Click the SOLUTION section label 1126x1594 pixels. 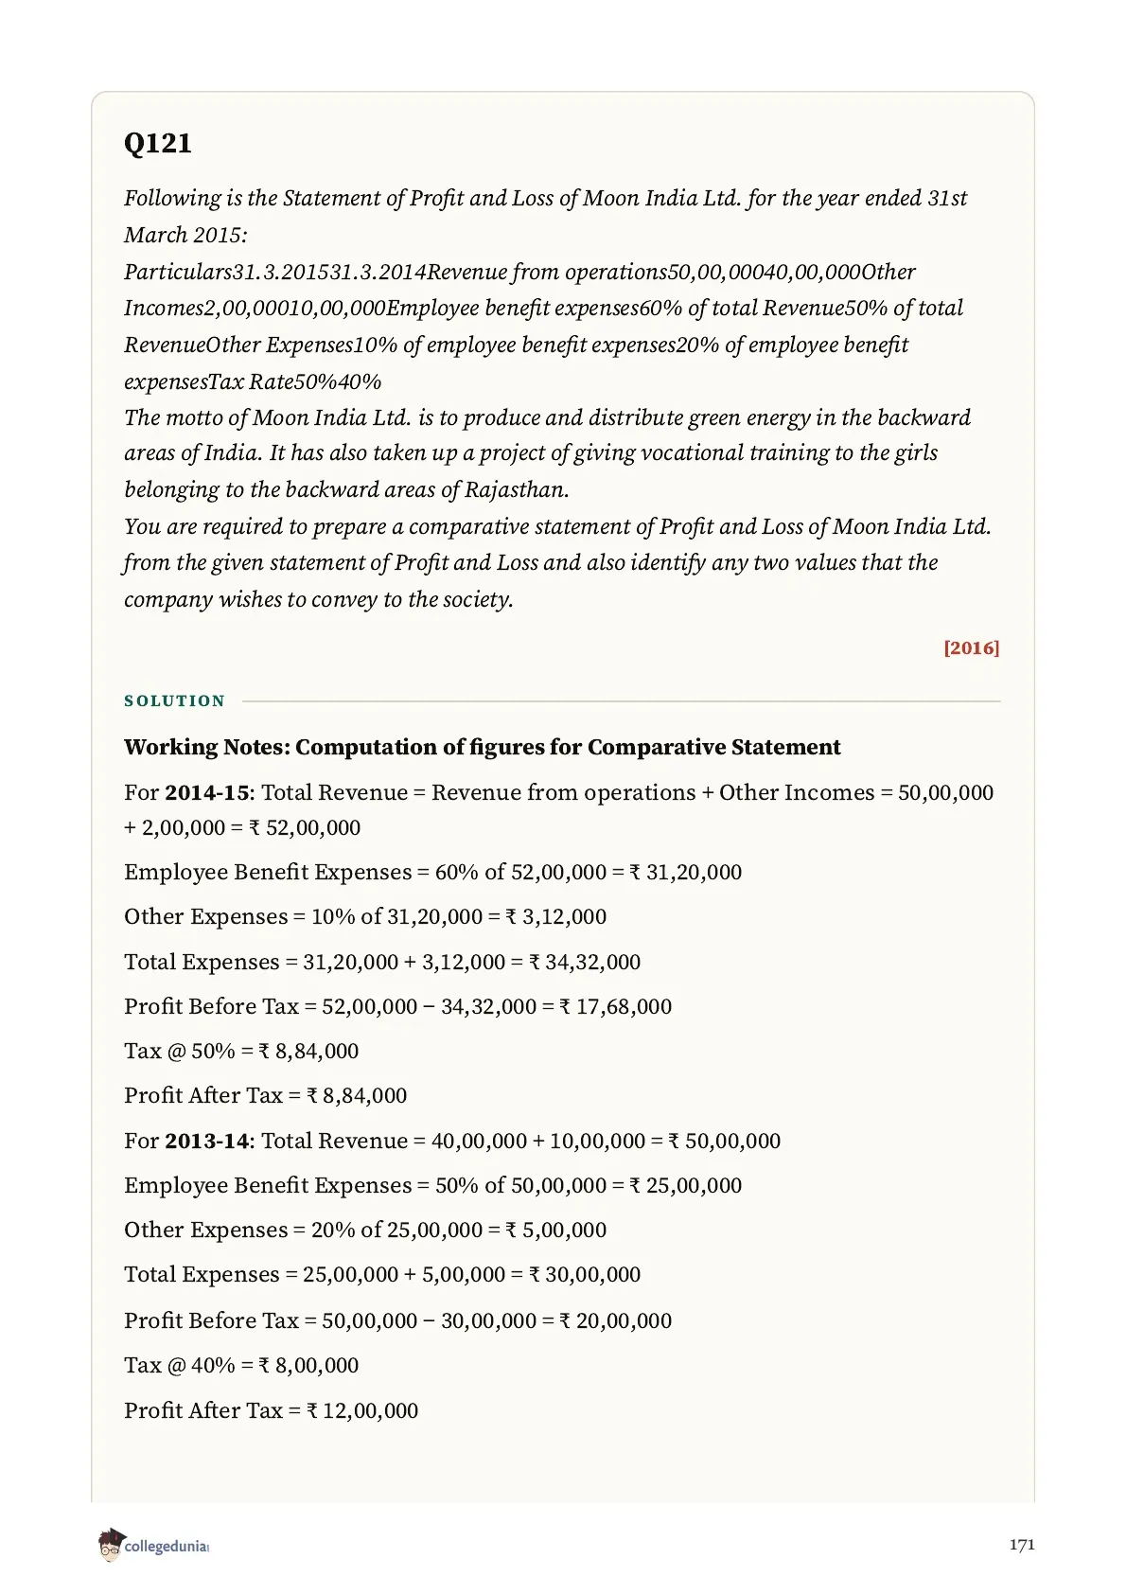(175, 700)
